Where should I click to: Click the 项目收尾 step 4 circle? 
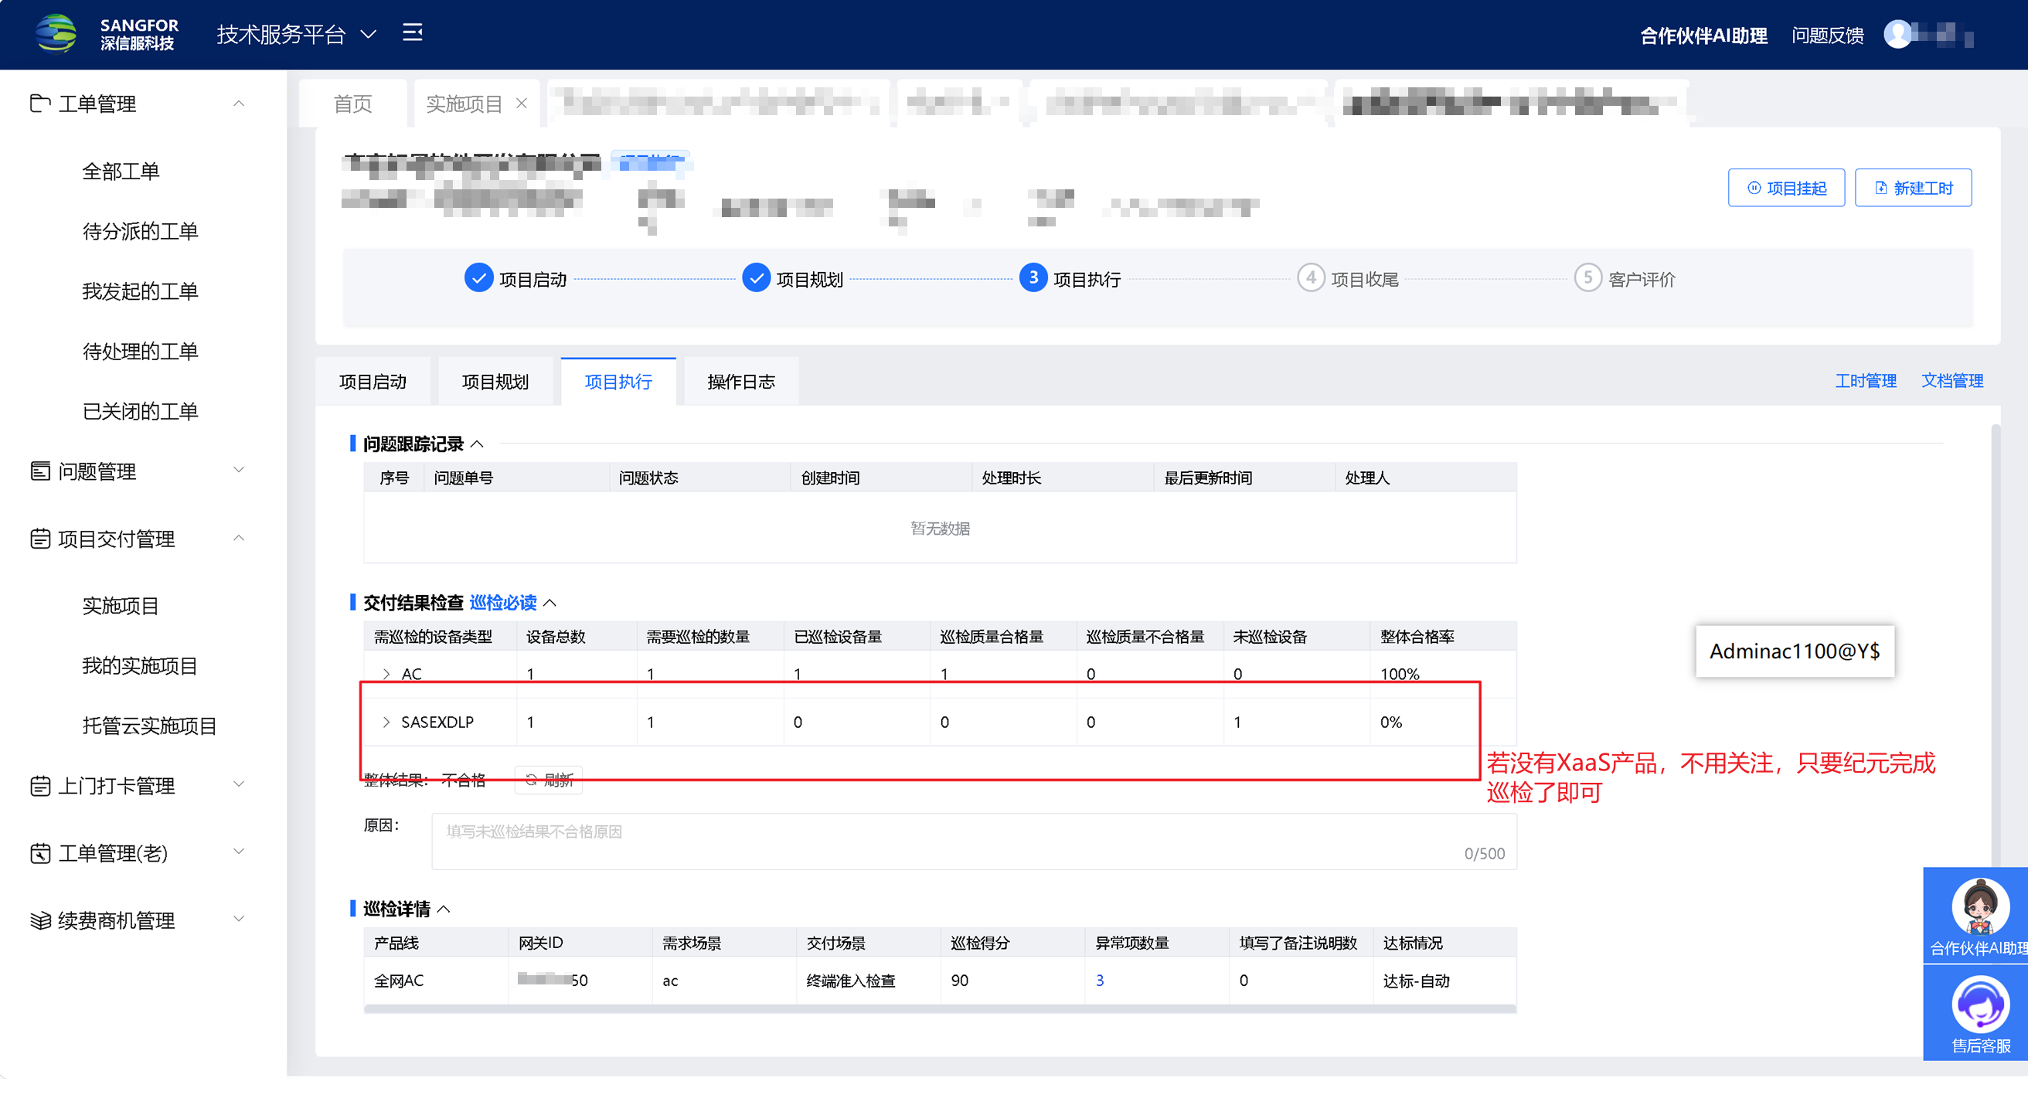point(1310,278)
